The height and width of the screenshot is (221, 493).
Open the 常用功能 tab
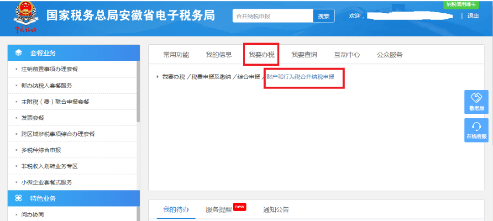[x=176, y=55]
